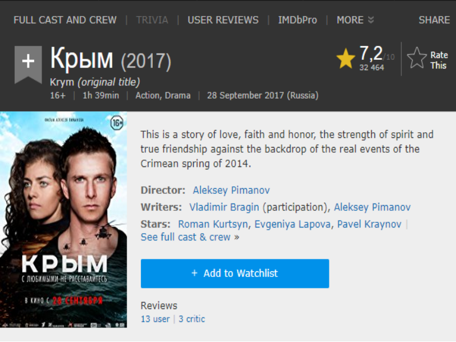This screenshot has height=342, width=456.
Task: Open director Aleksey Pimanov's page
Action: (x=231, y=190)
